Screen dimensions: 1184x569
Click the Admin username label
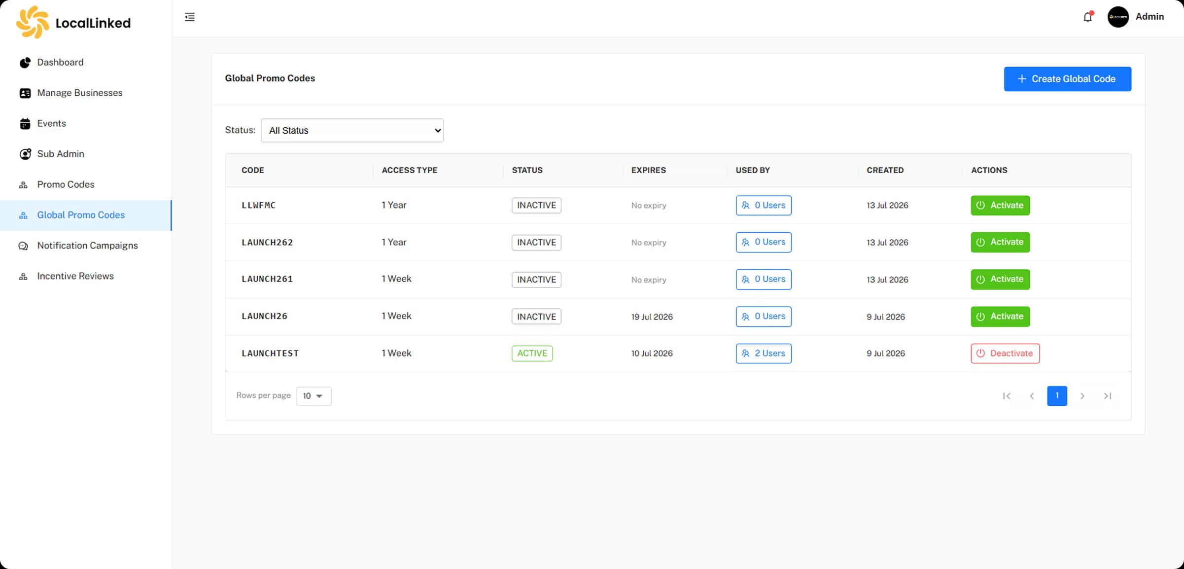tap(1149, 17)
